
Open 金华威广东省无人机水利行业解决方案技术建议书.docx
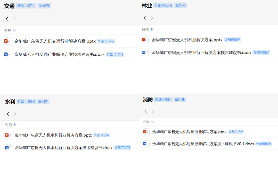point(63,147)
